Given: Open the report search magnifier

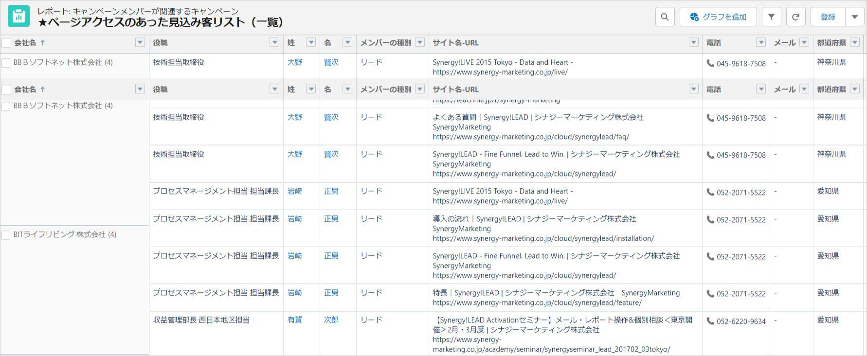Looking at the screenshot, I should coord(665,17).
